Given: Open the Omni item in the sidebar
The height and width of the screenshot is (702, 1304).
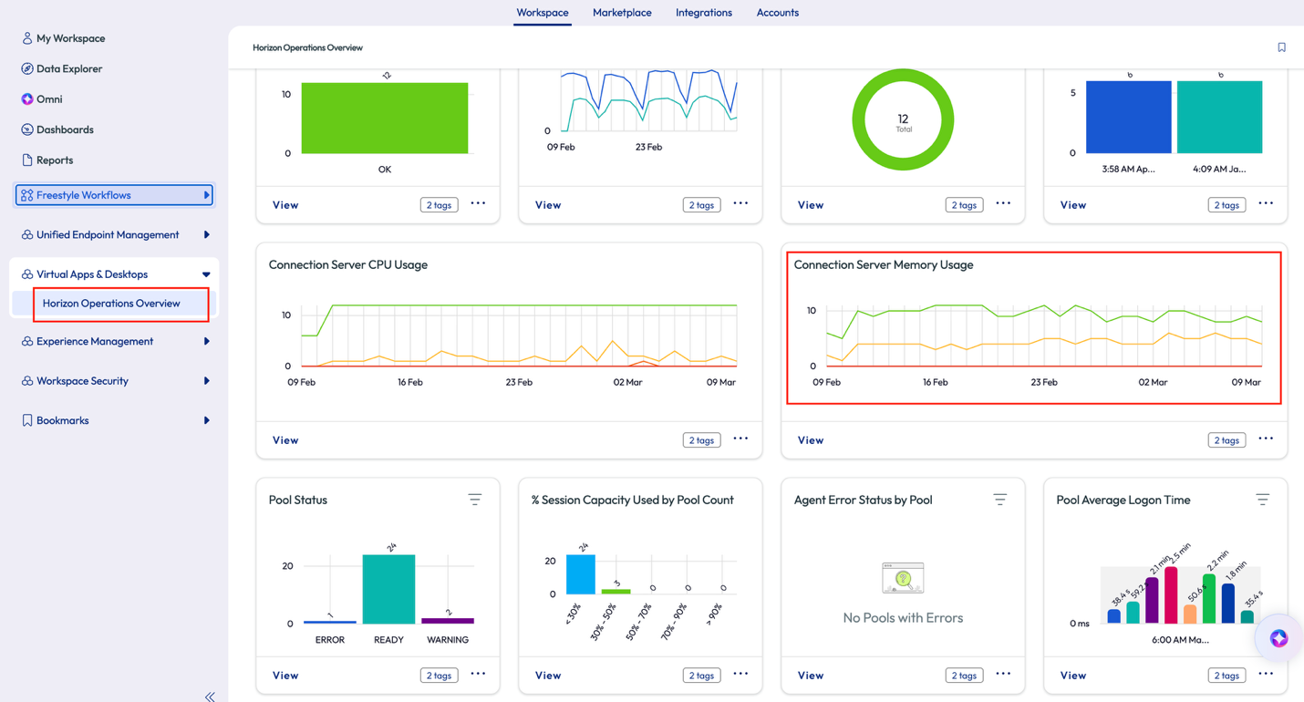Looking at the screenshot, I should (x=49, y=99).
